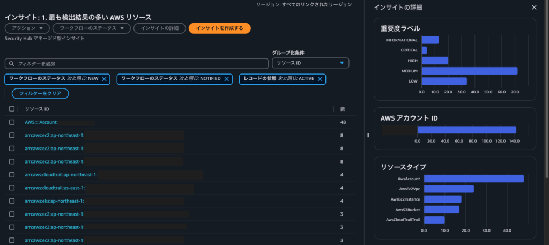Open the アクション dropdown menu
The image size is (549, 245).
click(x=27, y=28)
